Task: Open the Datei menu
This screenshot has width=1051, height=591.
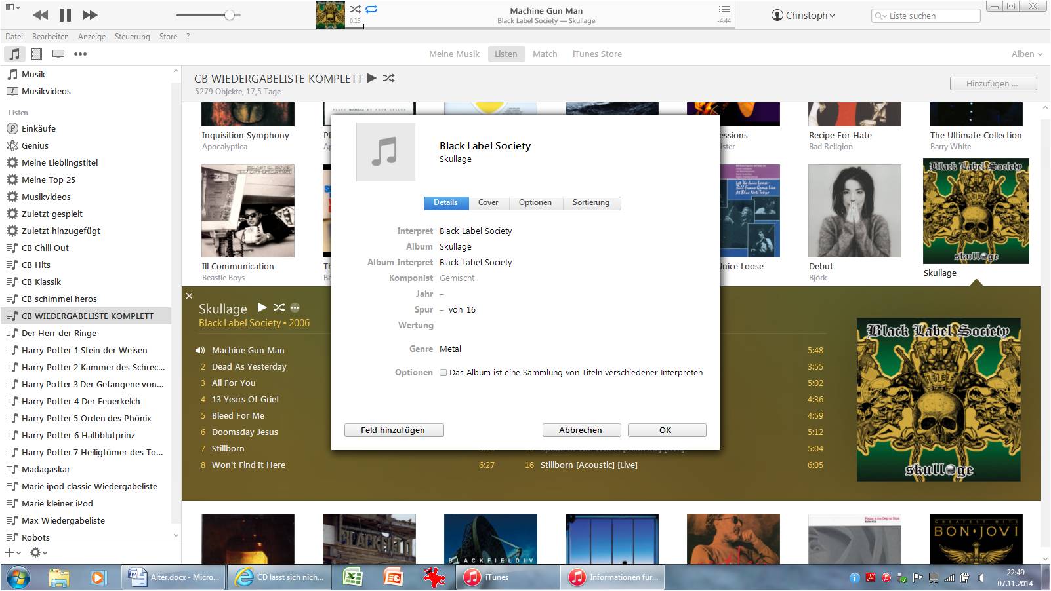Action: pyautogui.click(x=14, y=37)
